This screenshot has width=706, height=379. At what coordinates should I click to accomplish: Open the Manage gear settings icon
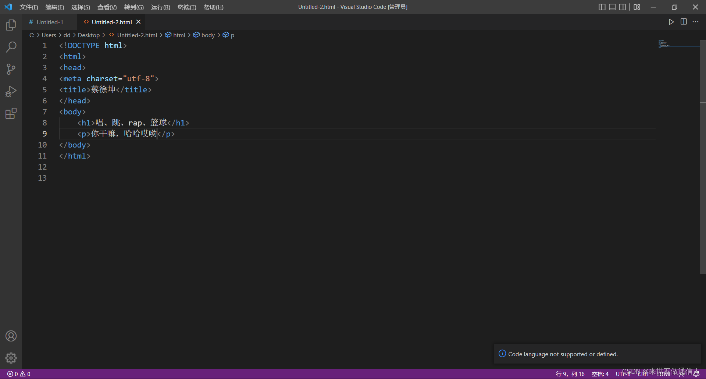click(x=11, y=358)
